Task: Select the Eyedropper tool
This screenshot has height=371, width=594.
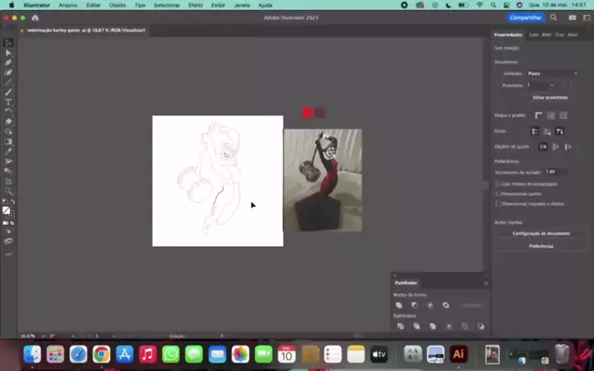Action: click(8, 152)
